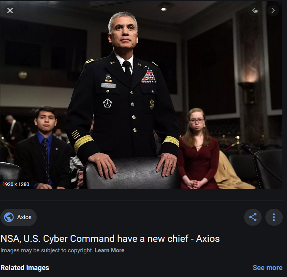Click the 1920 × 1280 dimensions label
The image size is (287, 277).
(16, 184)
